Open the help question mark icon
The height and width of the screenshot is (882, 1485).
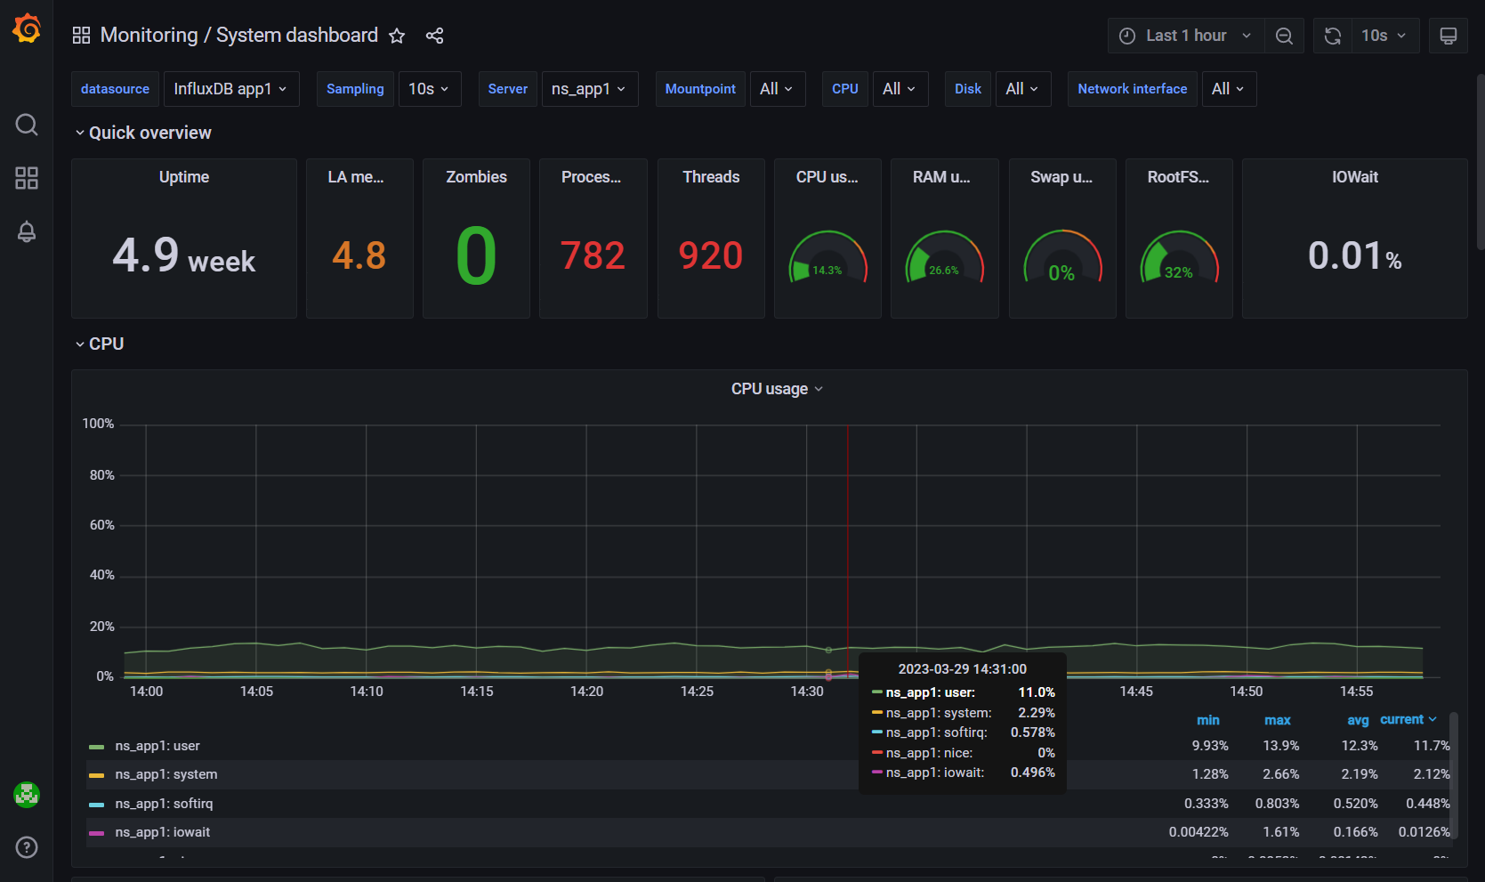click(x=27, y=846)
